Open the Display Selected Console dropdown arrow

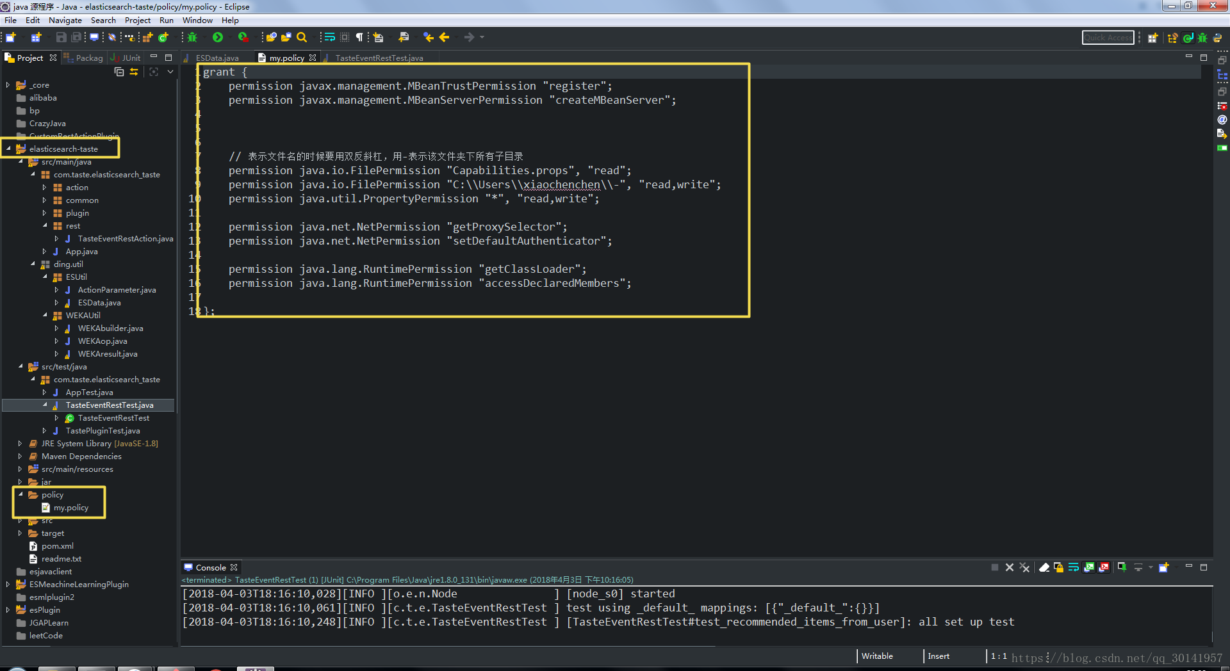[x=1151, y=567]
